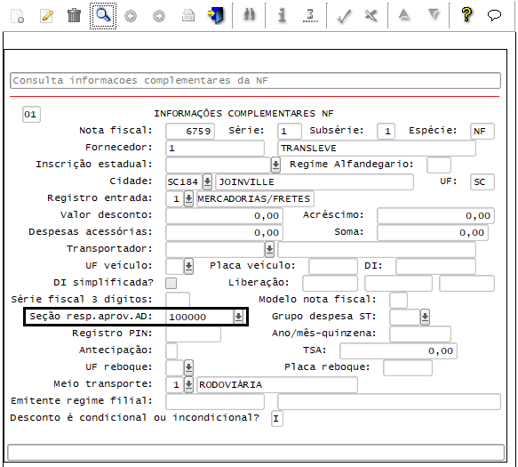Click the Despesas acessórias field

(x=224, y=232)
